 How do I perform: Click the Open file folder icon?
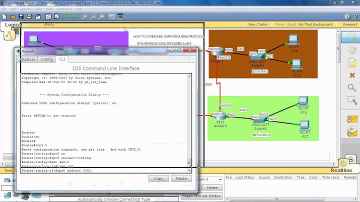click(12, 16)
